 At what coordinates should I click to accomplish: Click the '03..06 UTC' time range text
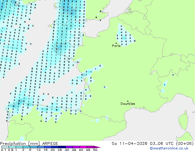[161, 144]
